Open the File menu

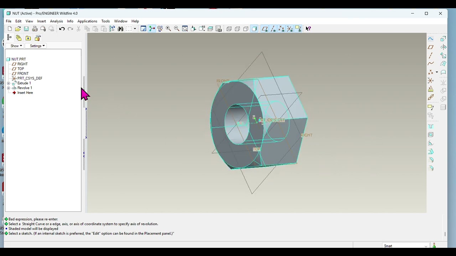[x=9, y=21]
